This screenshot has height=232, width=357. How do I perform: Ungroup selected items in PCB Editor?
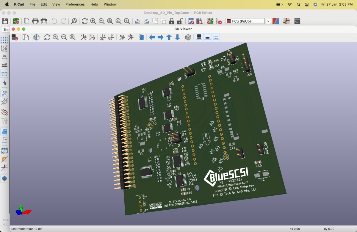pyautogui.click(x=163, y=21)
